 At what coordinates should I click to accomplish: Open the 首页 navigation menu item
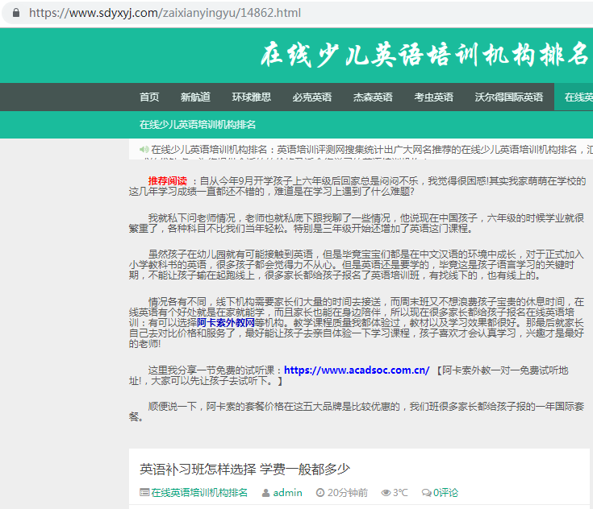(x=149, y=97)
